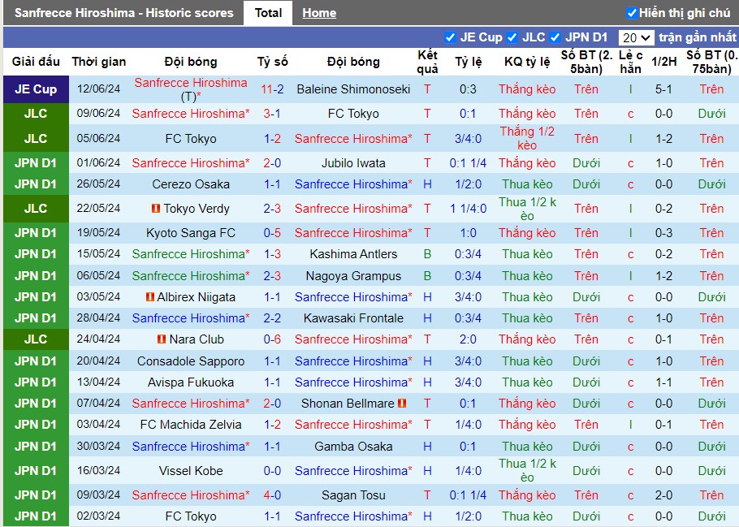The width and height of the screenshot is (739, 527).
Task: Click Gamba Osaka team name
Action: [353, 447]
